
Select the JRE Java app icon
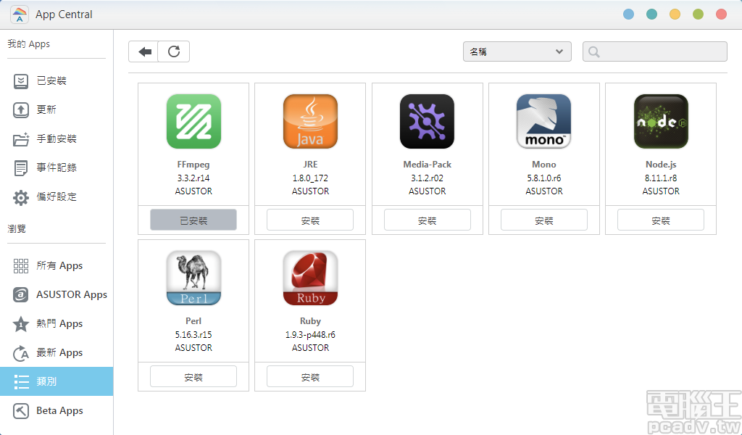pyautogui.click(x=310, y=121)
